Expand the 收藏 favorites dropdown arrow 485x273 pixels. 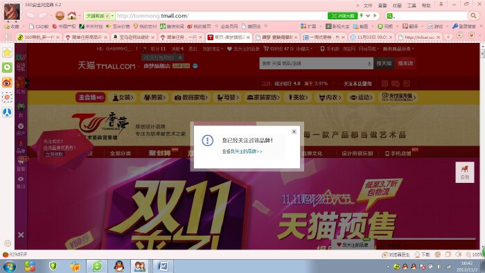coord(24,26)
